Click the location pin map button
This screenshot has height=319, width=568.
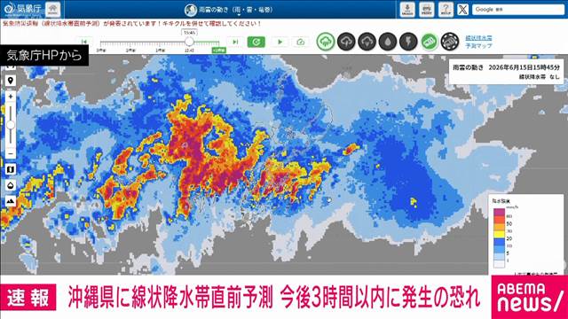click(11, 81)
